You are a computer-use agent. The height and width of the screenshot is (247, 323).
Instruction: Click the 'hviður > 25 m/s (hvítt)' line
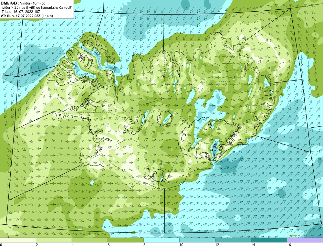(36, 7)
